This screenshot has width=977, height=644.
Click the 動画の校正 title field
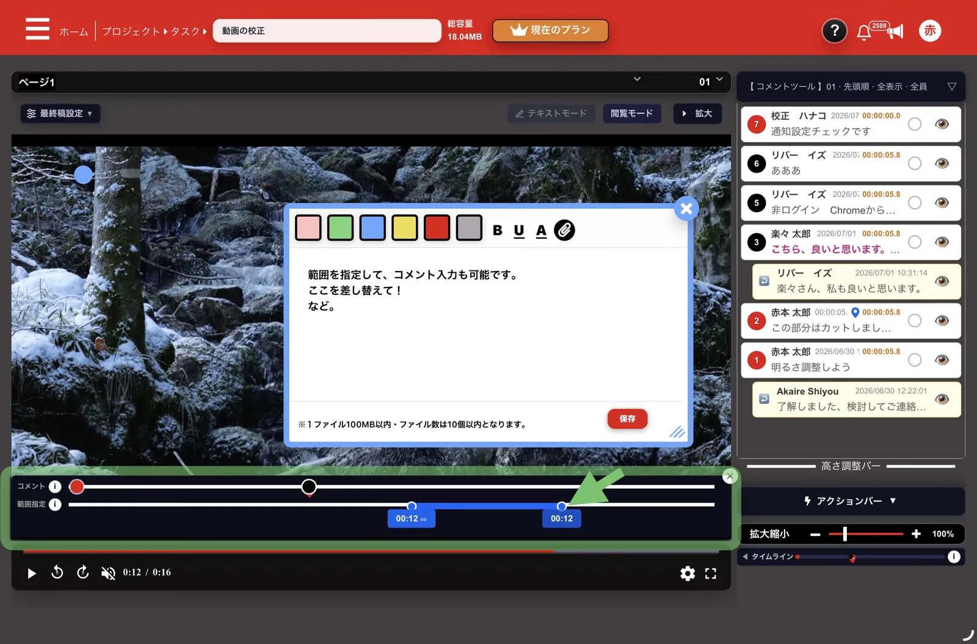[x=327, y=31]
